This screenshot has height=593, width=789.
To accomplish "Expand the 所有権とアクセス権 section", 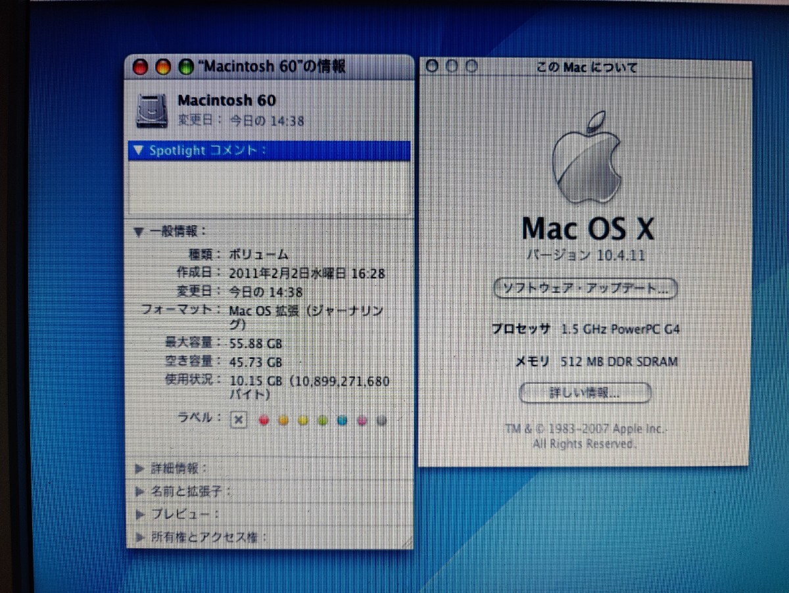I will click(x=139, y=537).
